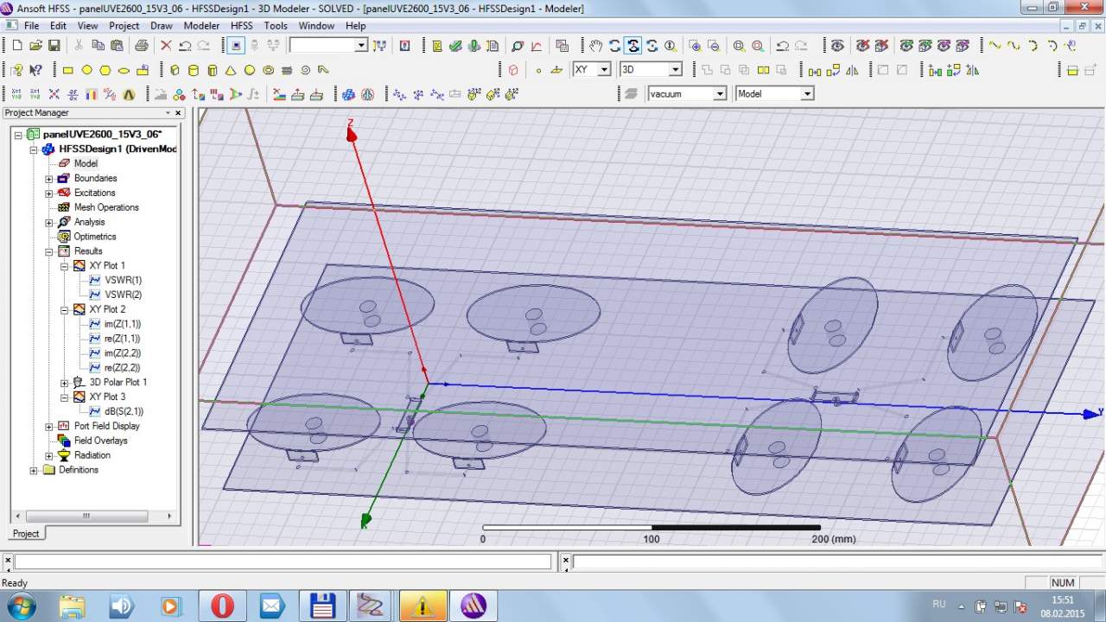Toggle the Show/Hide objects eye icon
Viewport: 1106px width, 622px height.
836,46
